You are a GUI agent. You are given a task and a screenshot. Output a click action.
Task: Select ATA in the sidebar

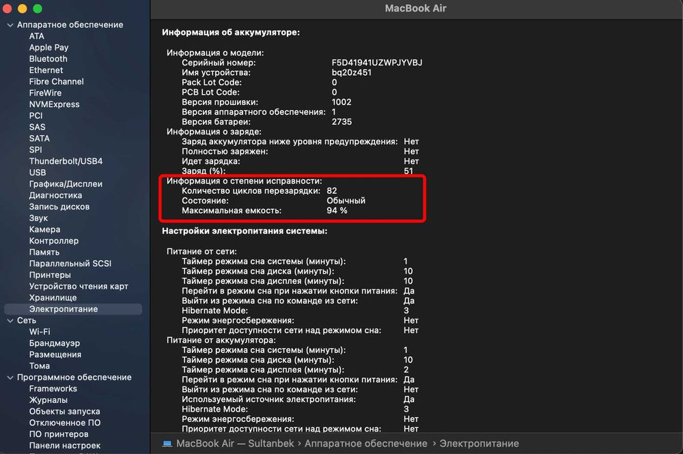coord(37,36)
